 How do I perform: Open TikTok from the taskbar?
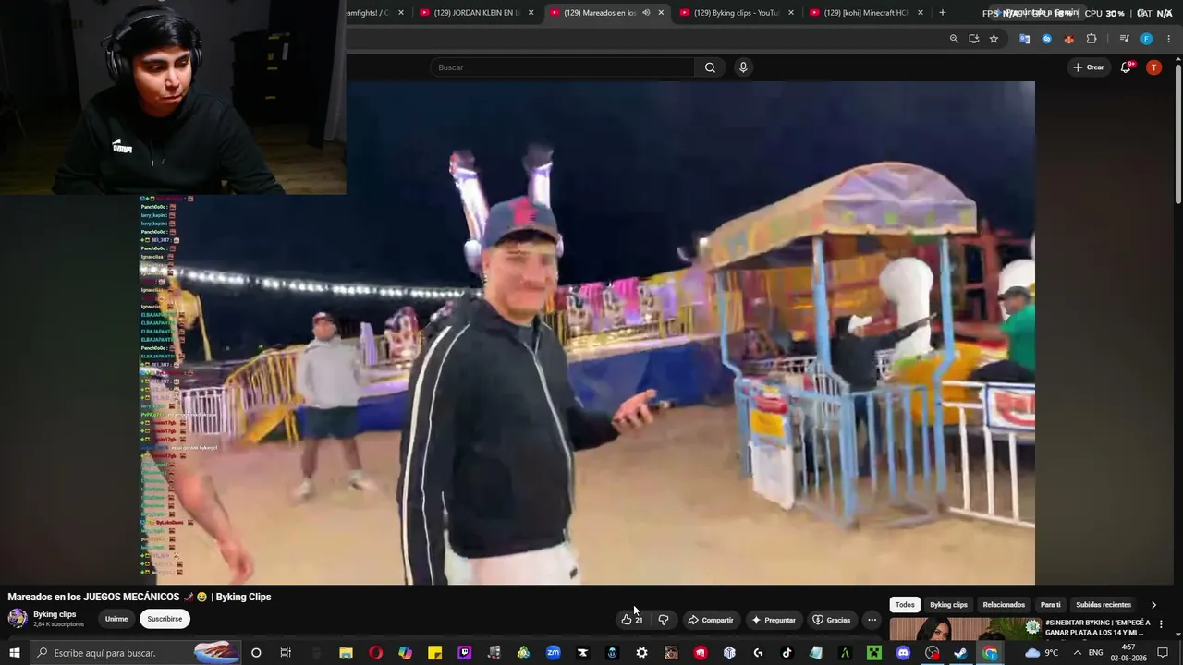pyautogui.click(x=787, y=653)
